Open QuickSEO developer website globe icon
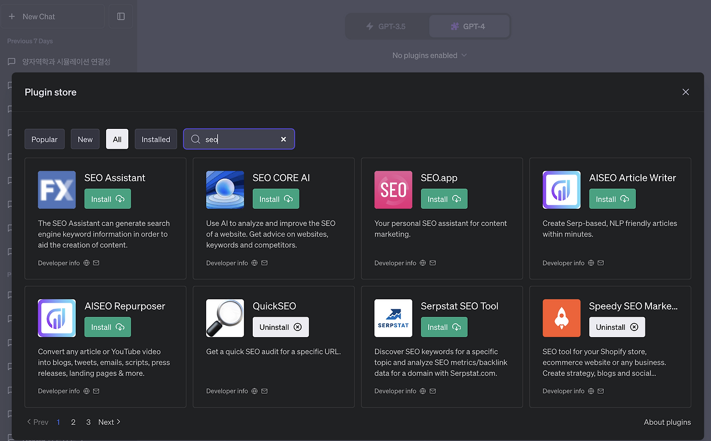Image resolution: width=711 pixels, height=441 pixels. pyautogui.click(x=255, y=391)
